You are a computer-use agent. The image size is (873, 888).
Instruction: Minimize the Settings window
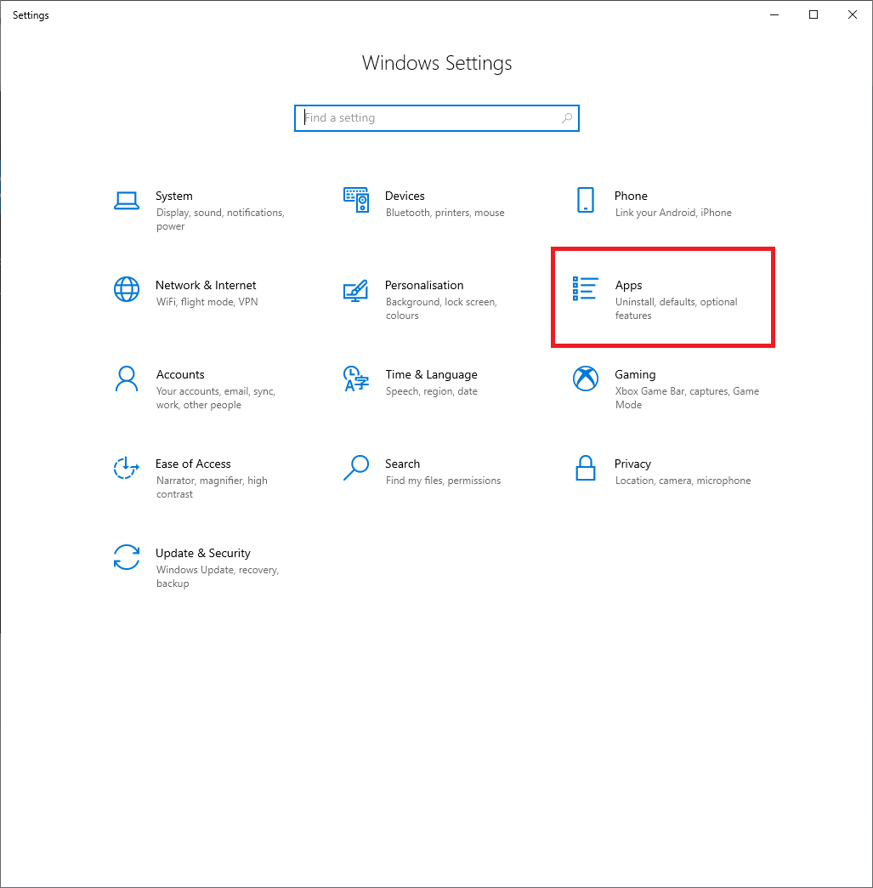774,14
